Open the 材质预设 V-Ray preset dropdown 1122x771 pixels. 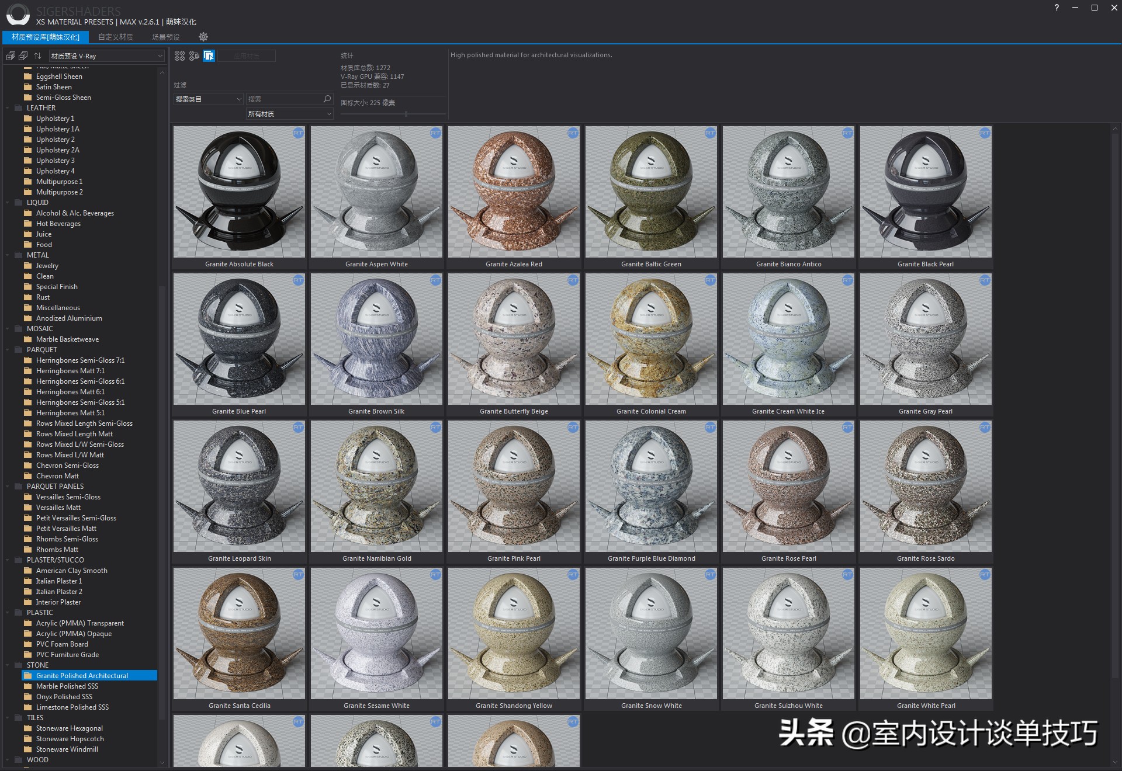(x=108, y=55)
